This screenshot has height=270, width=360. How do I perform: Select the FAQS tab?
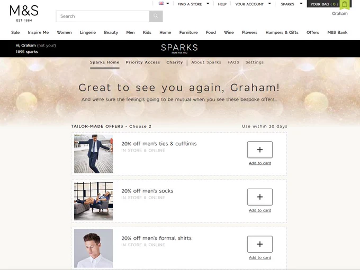point(233,62)
